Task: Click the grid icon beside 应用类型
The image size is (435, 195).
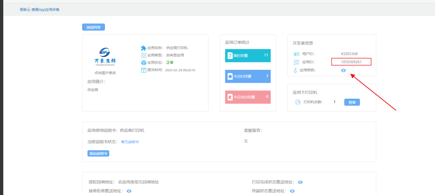Action: click(143, 55)
